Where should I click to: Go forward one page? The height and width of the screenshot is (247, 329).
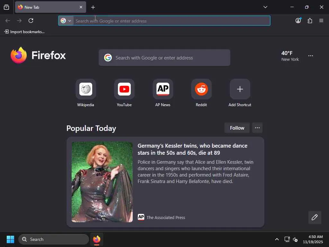(x=19, y=21)
